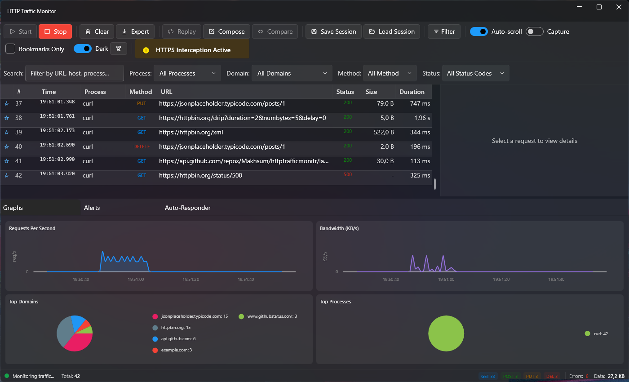This screenshot has width=629, height=382.
Task: Select the httpbin.org/xml request URL
Action: [191, 133]
